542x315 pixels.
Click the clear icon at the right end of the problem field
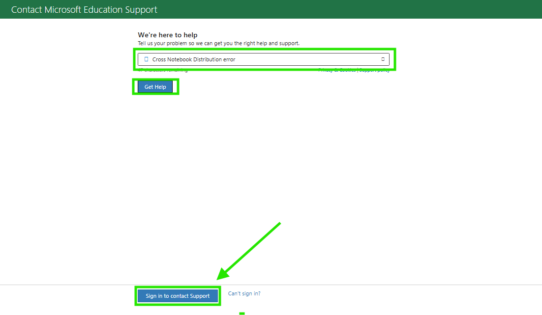[383, 59]
